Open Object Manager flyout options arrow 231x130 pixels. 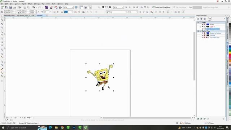click(x=224, y=18)
